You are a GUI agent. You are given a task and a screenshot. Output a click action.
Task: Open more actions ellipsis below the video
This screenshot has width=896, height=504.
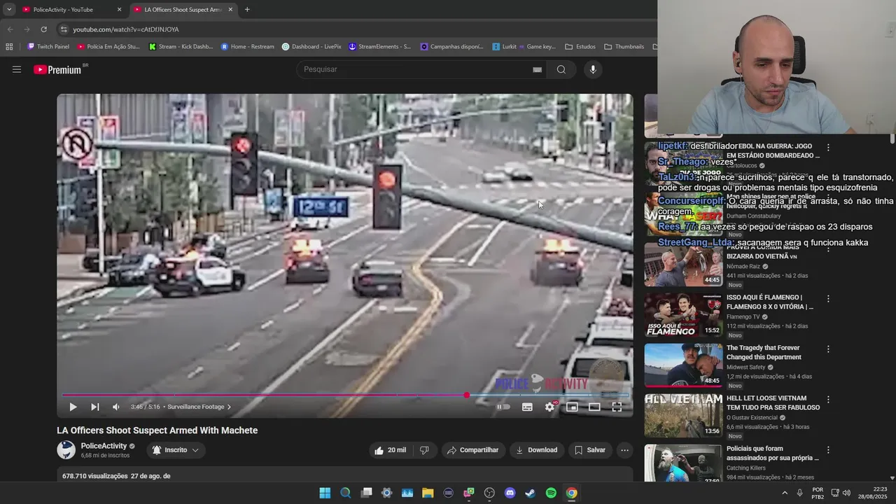tap(624, 450)
